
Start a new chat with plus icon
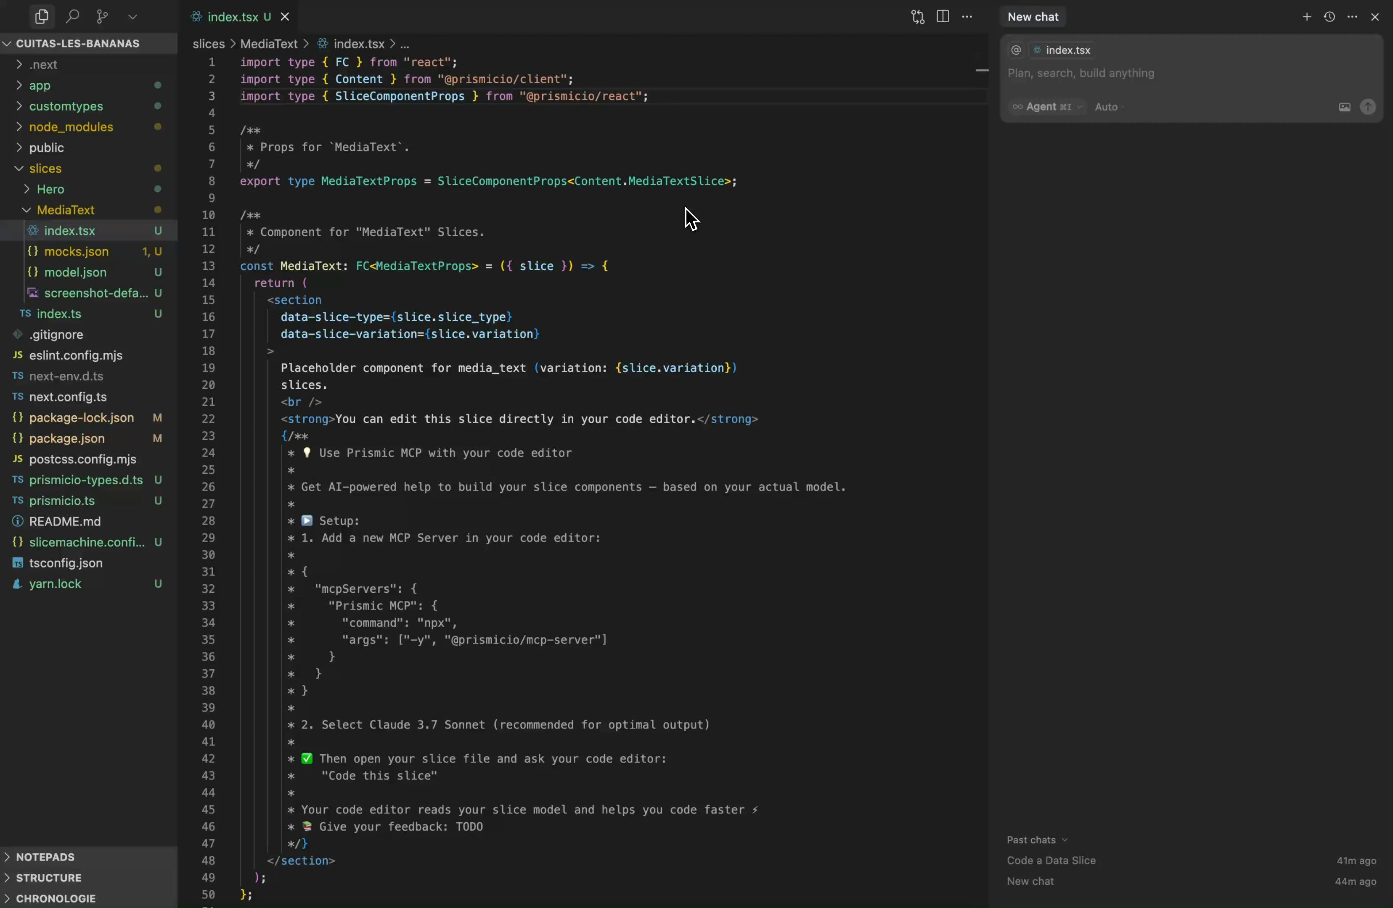pos(1306,16)
